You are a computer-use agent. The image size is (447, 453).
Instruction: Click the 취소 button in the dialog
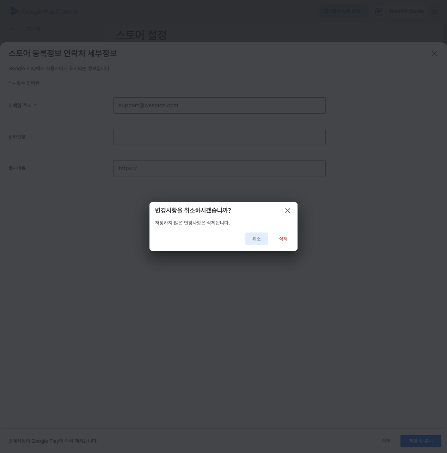click(256, 239)
